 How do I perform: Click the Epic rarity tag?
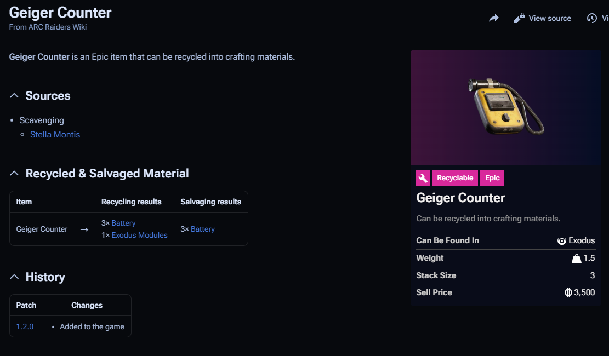[492, 178]
